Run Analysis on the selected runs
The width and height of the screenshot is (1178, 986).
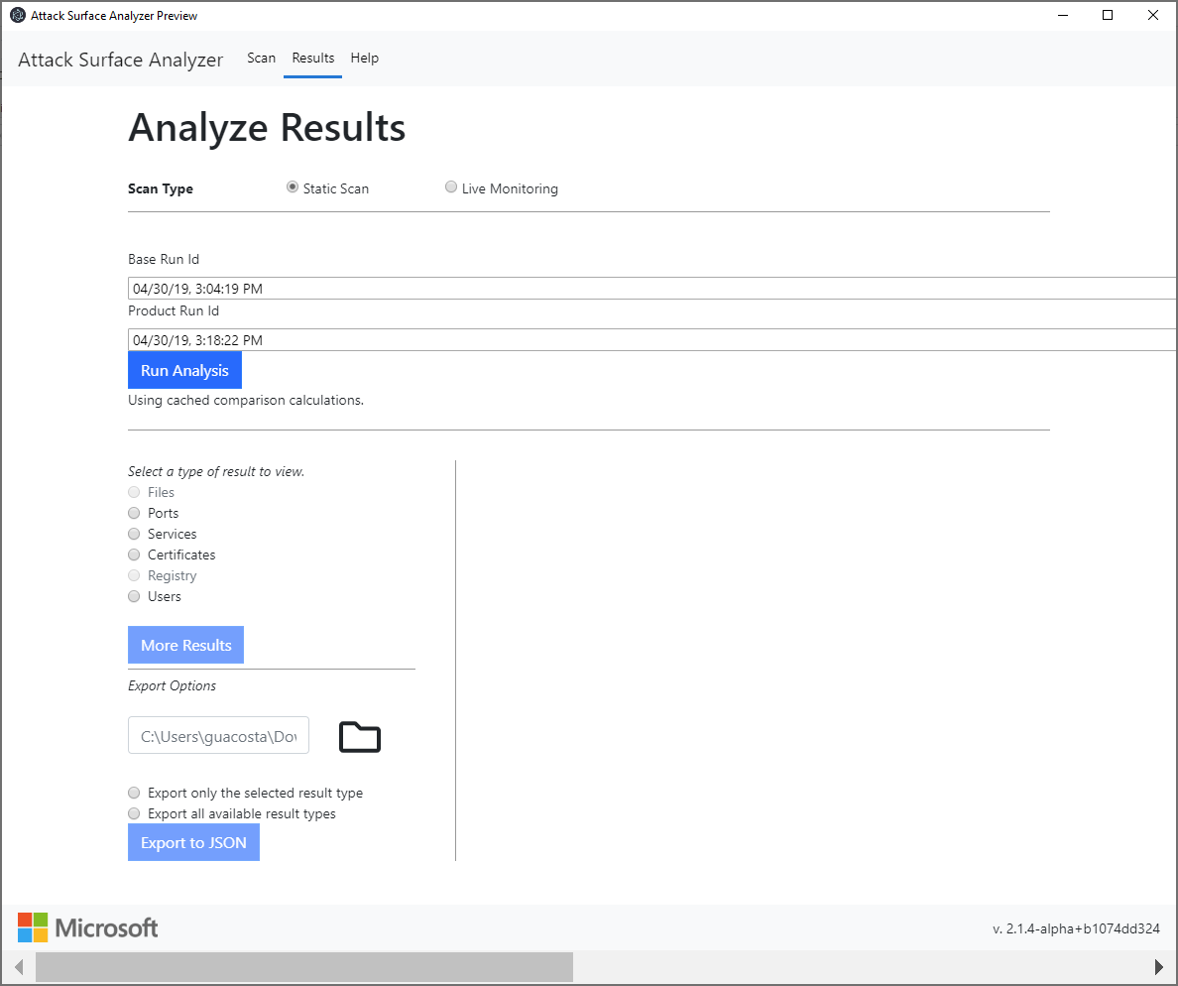pyautogui.click(x=184, y=369)
